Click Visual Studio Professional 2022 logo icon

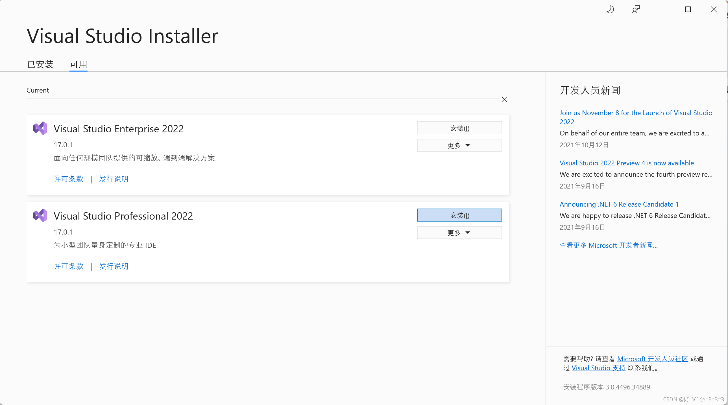[x=40, y=216]
